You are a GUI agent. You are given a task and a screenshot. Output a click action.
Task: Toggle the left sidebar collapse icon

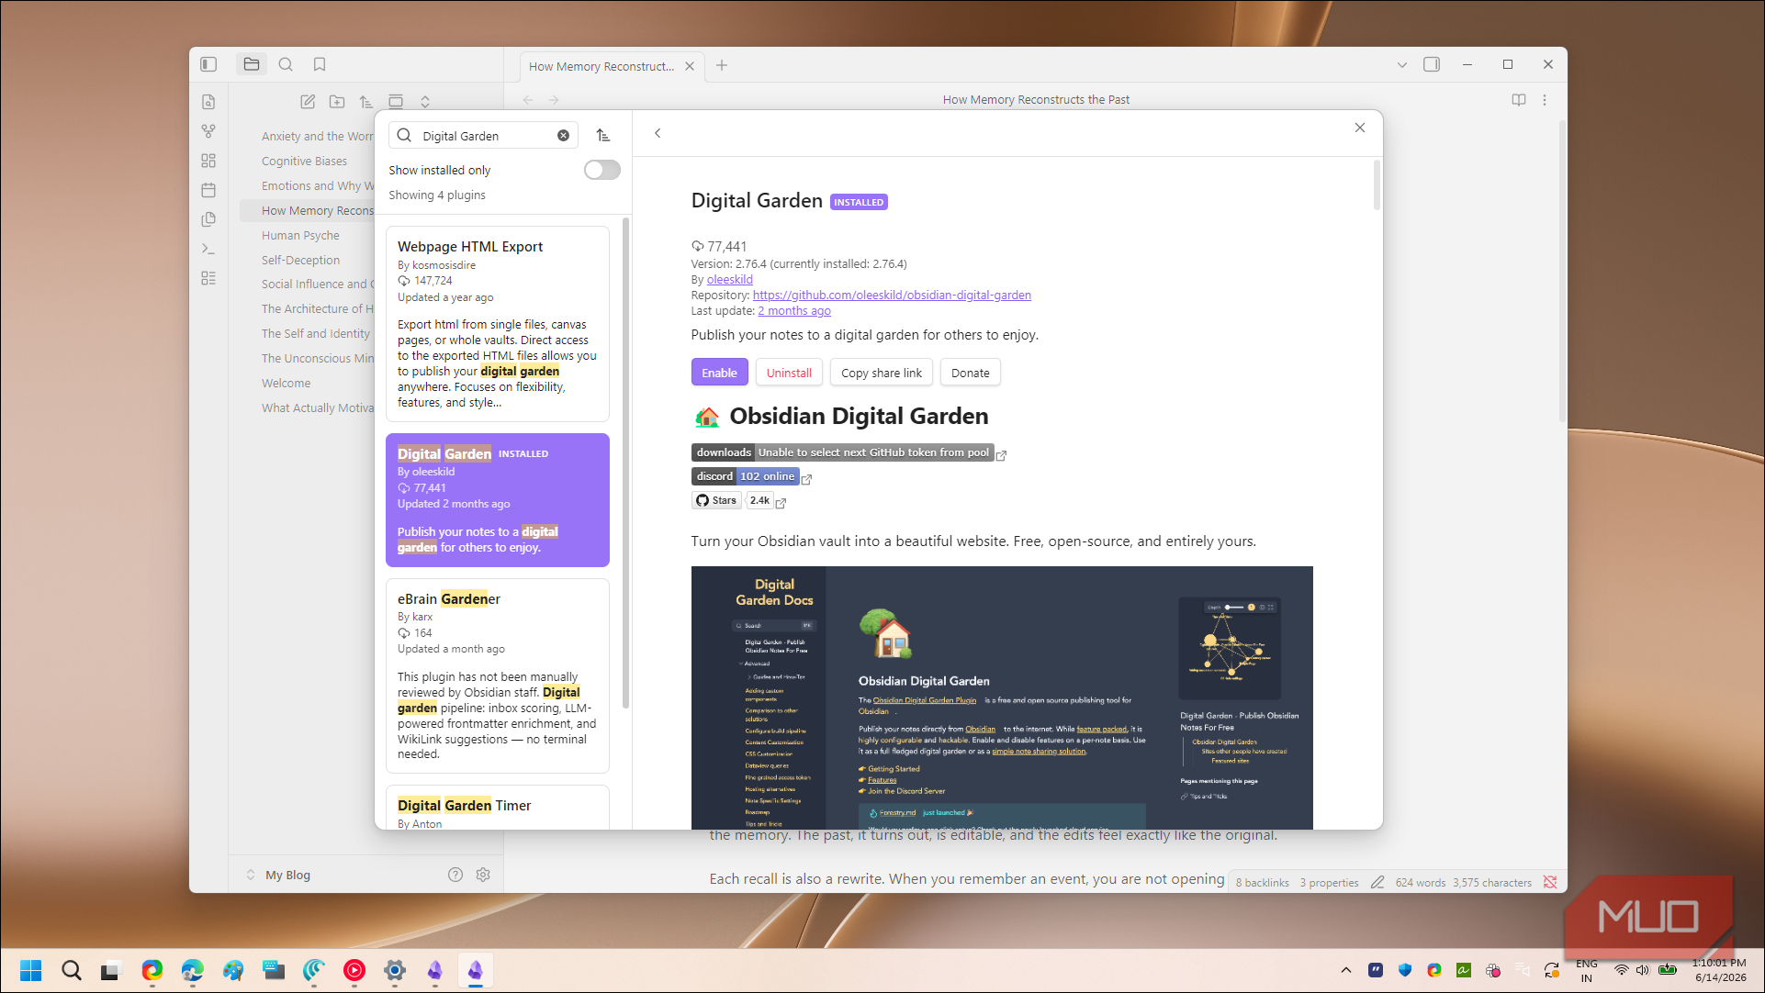(208, 64)
